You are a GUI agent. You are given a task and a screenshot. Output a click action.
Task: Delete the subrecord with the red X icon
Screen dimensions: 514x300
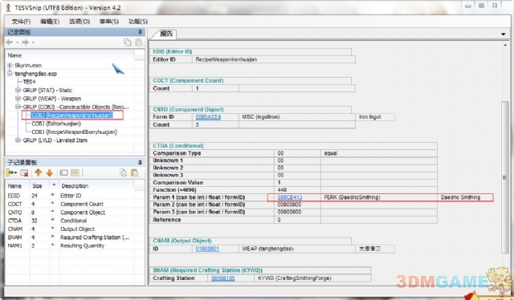[x=24, y=172]
